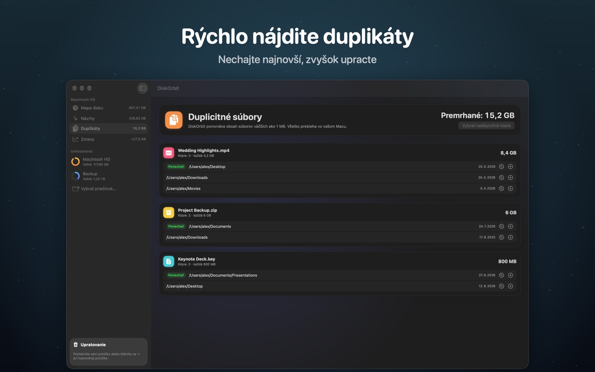Screen dimensions: 595x372
Task: Reveal Presentations copy with magnifier
Action: pyautogui.click(x=501, y=275)
